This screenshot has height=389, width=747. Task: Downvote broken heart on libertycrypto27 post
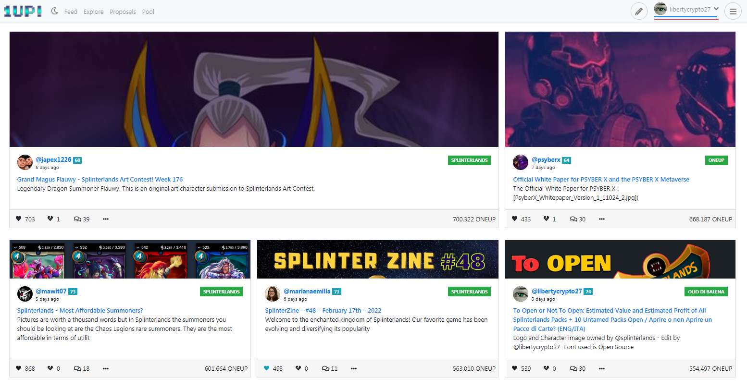pyautogui.click(x=546, y=368)
